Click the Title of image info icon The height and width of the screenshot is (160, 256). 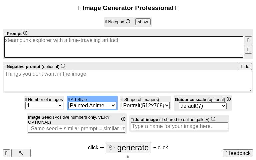[213, 119]
